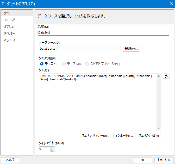
Task: Select the ストアド プロシージャ radio button
Action: click(x=87, y=64)
